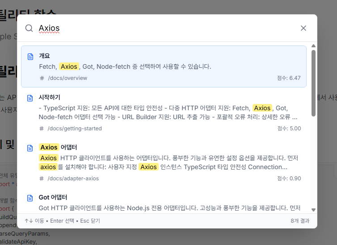This screenshot has height=245, width=337.
Task: Click the 8개 결과 result count
Action: coord(300,221)
